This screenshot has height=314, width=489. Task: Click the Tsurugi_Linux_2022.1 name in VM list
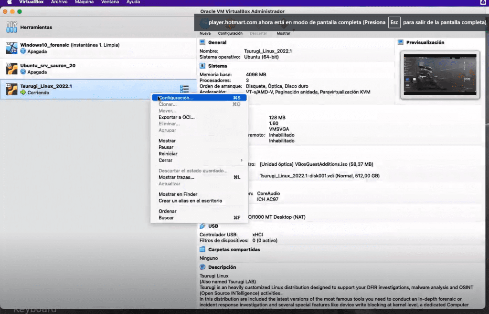click(x=46, y=86)
